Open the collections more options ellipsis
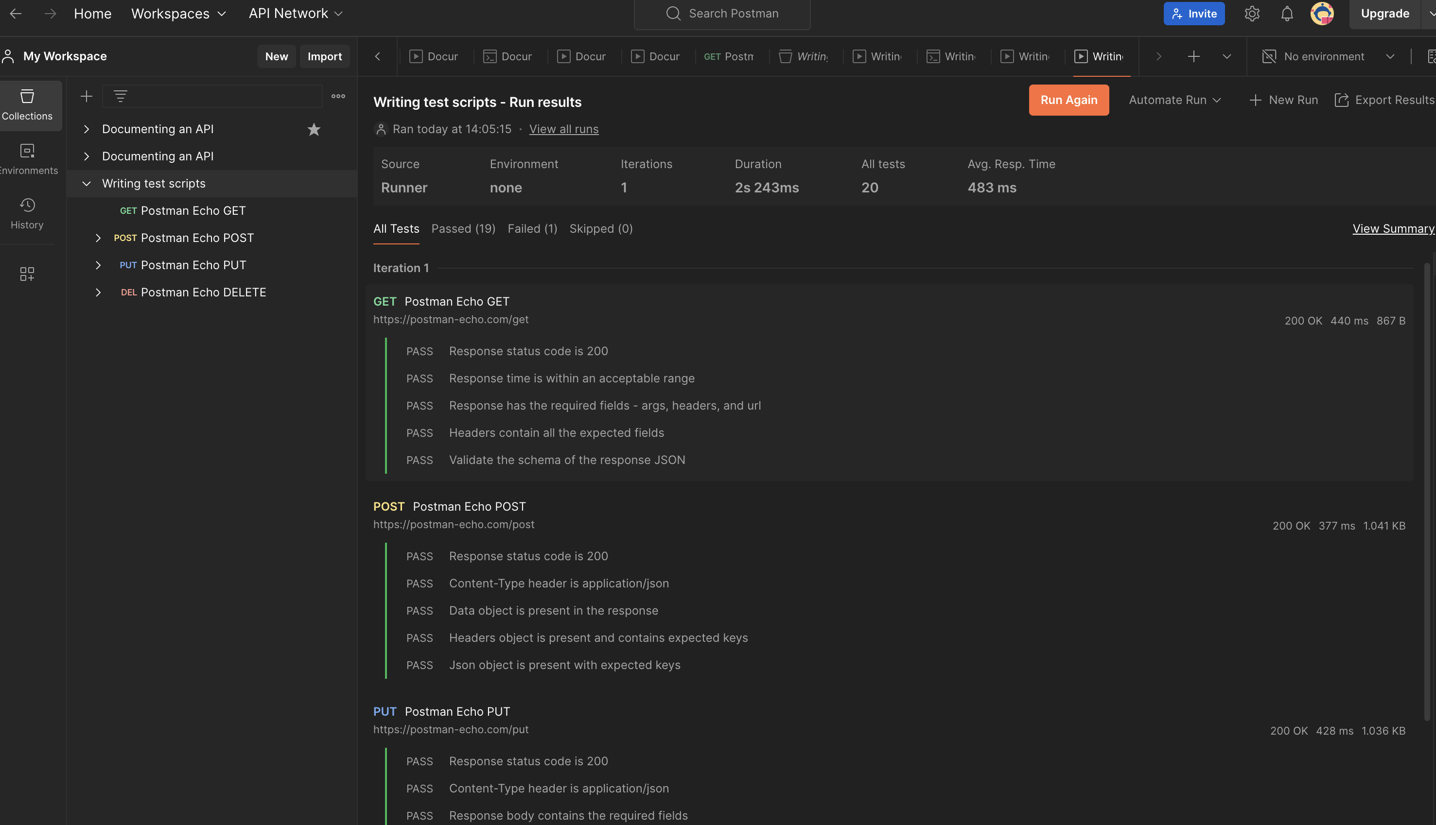The height and width of the screenshot is (825, 1436). (338, 96)
